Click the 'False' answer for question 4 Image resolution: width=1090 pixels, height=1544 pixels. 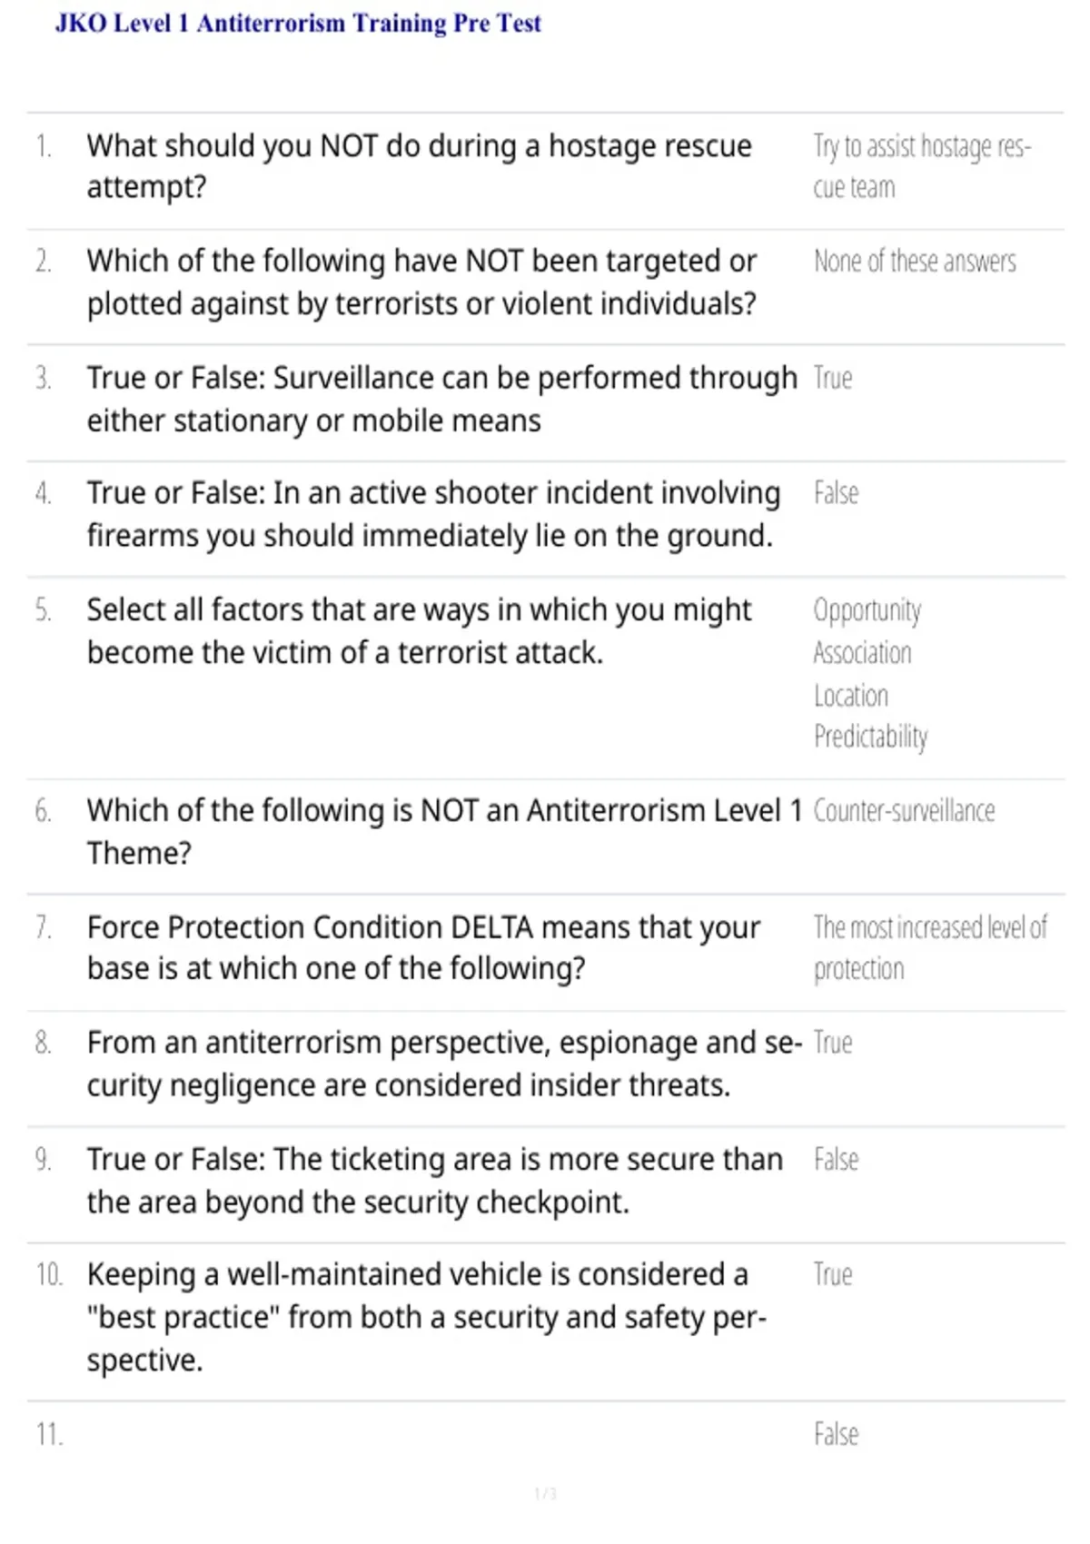836,493
